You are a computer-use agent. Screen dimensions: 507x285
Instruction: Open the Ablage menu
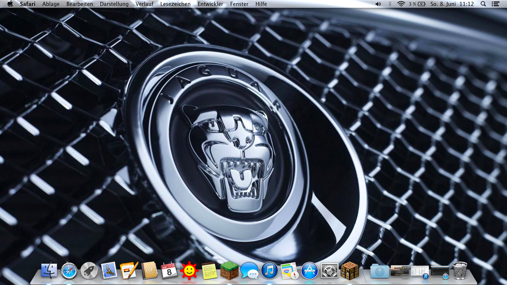point(51,4)
